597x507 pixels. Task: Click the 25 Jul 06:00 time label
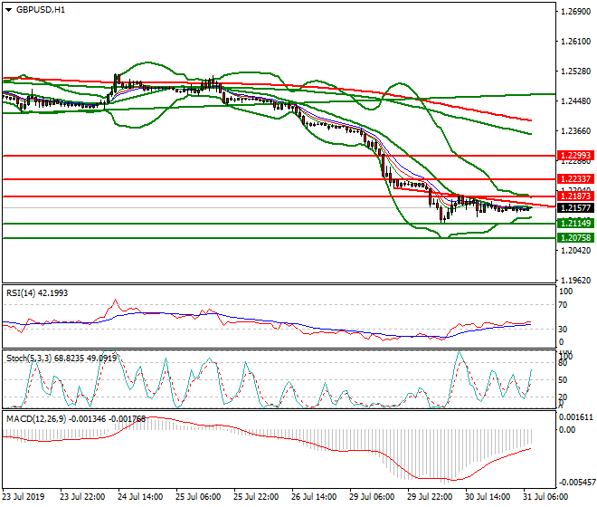click(198, 497)
